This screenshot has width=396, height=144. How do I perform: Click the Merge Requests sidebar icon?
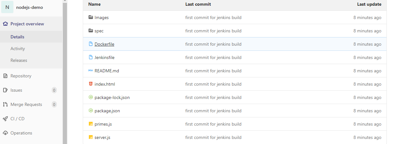click(5, 104)
